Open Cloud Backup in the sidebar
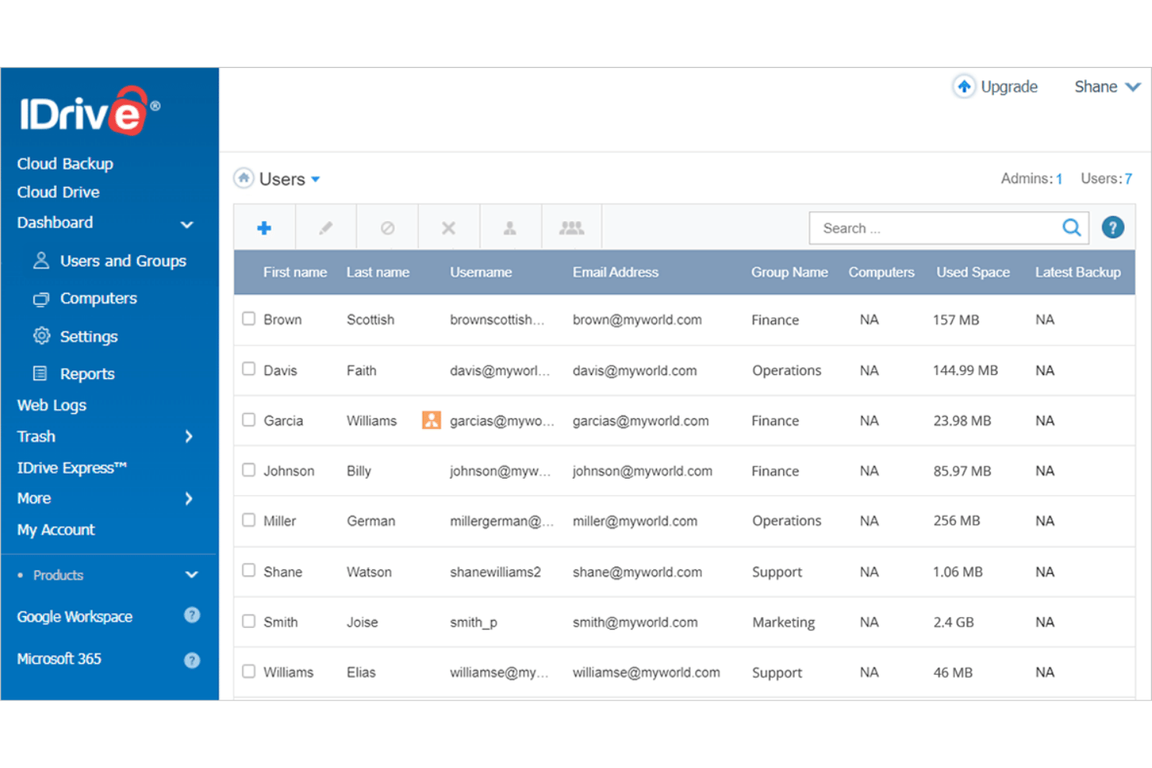The width and height of the screenshot is (1152, 768). tap(65, 163)
